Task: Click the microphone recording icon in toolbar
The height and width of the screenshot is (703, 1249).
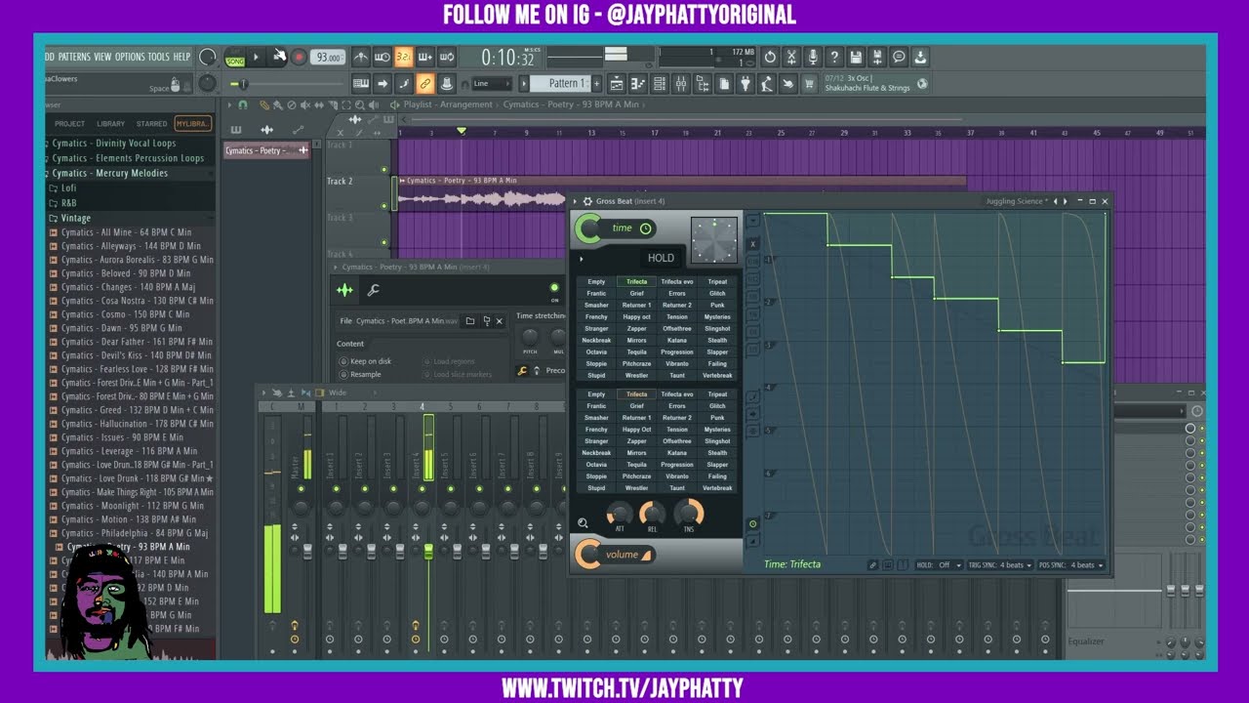Action: (x=813, y=58)
